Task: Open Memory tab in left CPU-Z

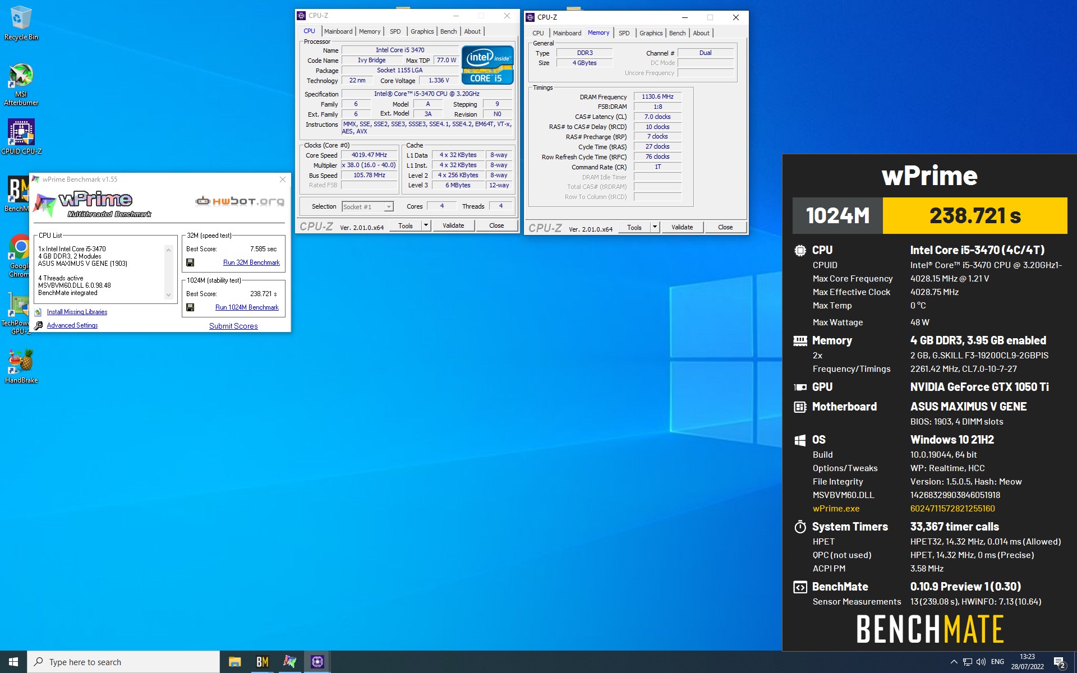Action: pyautogui.click(x=370, y=31)
